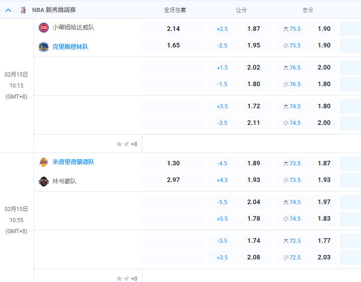Screen dimensions: 361x282
Task: Click the 克里斯穆林队 Warriors logo
Action: click(43, 47)
